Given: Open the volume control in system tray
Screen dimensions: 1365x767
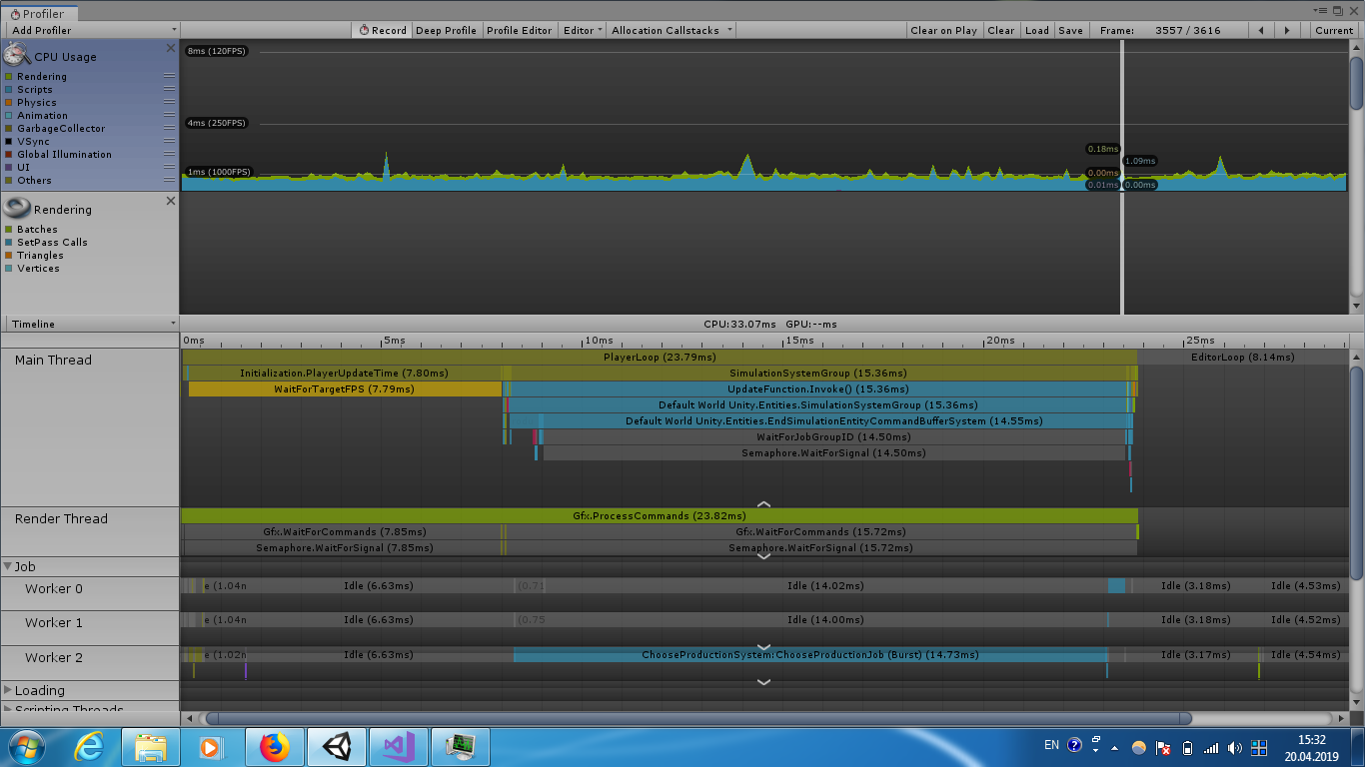Looking at the screenshot, I should [x=1235, y=747].
